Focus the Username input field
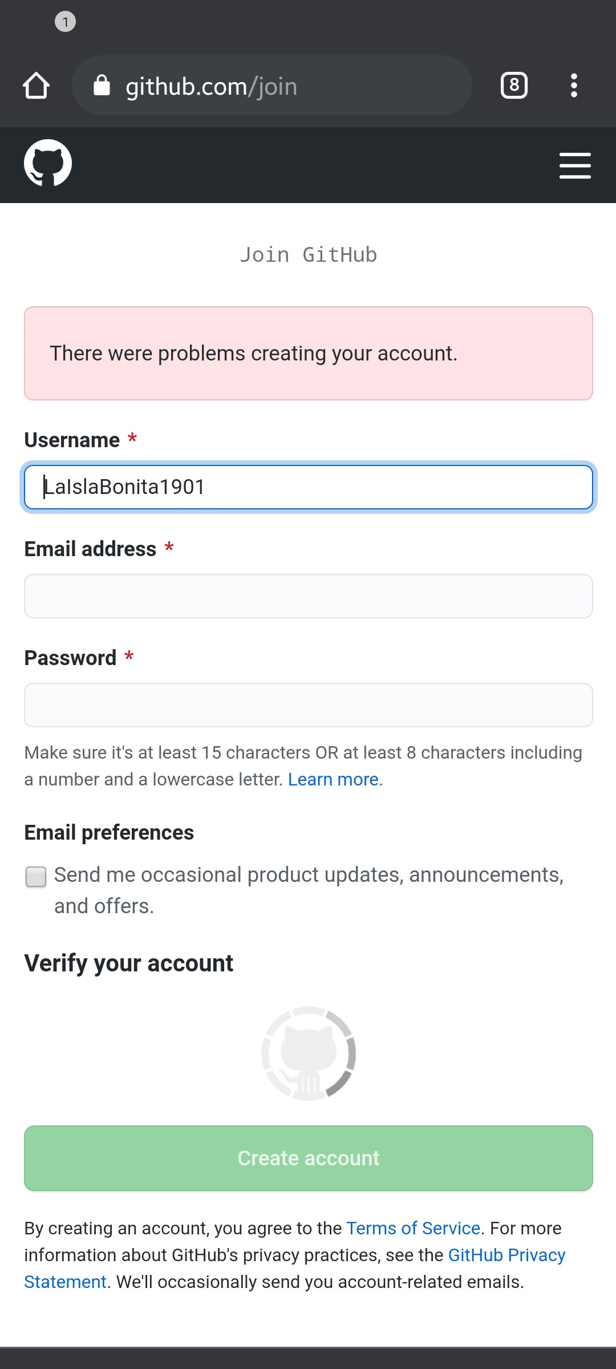616x1369 pixels. point(309,487)
